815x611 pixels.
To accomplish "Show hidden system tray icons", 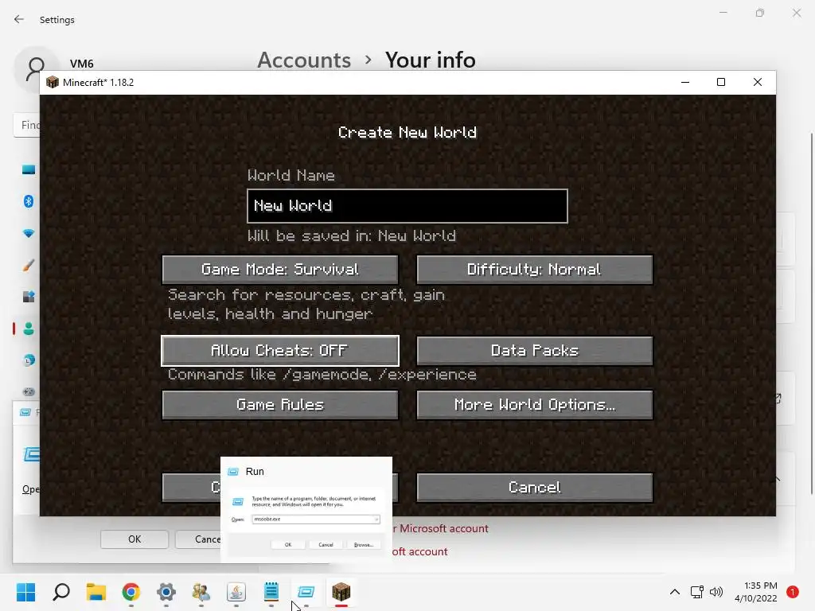I will pos(675,592).
